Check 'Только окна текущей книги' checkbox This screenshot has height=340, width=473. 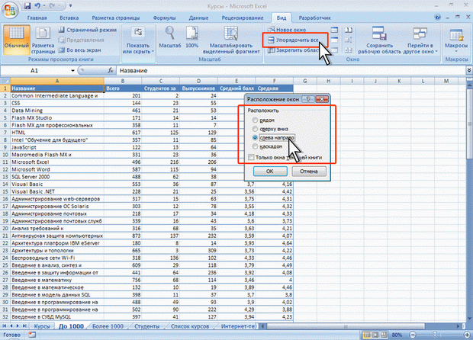[251, 157]
